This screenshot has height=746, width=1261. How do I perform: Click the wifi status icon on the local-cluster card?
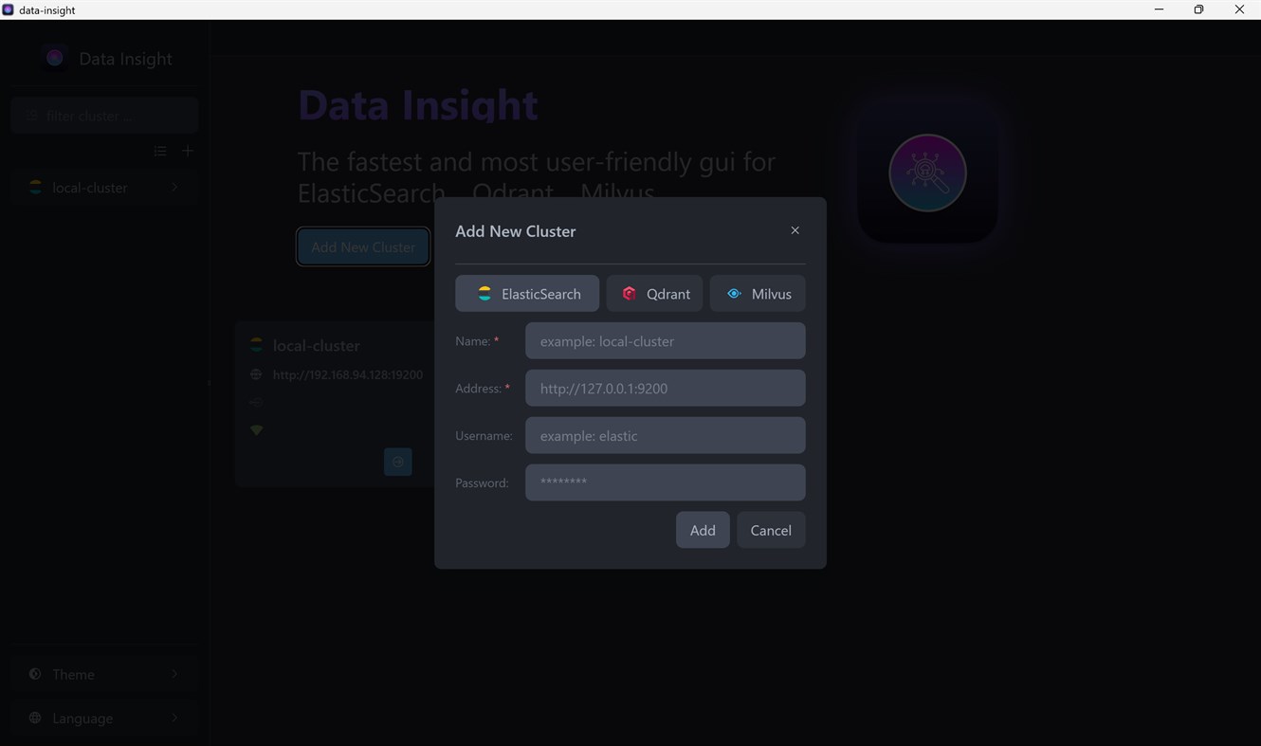(256, 430)
